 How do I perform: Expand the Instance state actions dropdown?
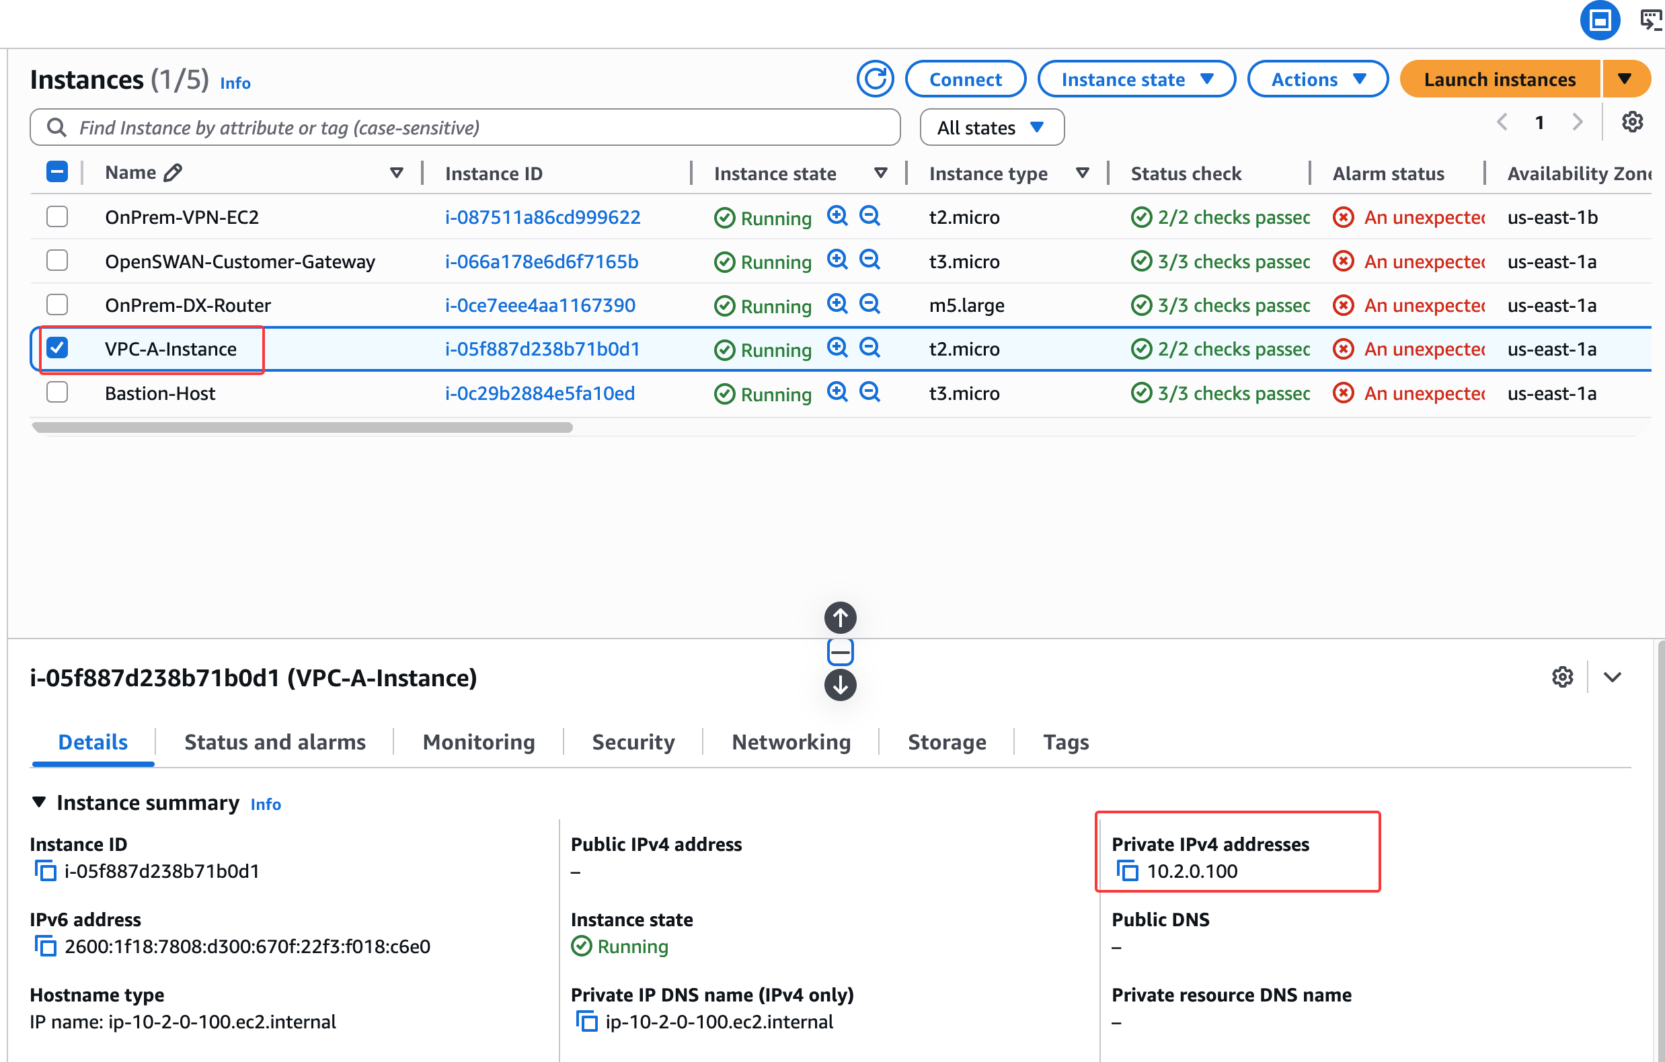coord(1136,79)
